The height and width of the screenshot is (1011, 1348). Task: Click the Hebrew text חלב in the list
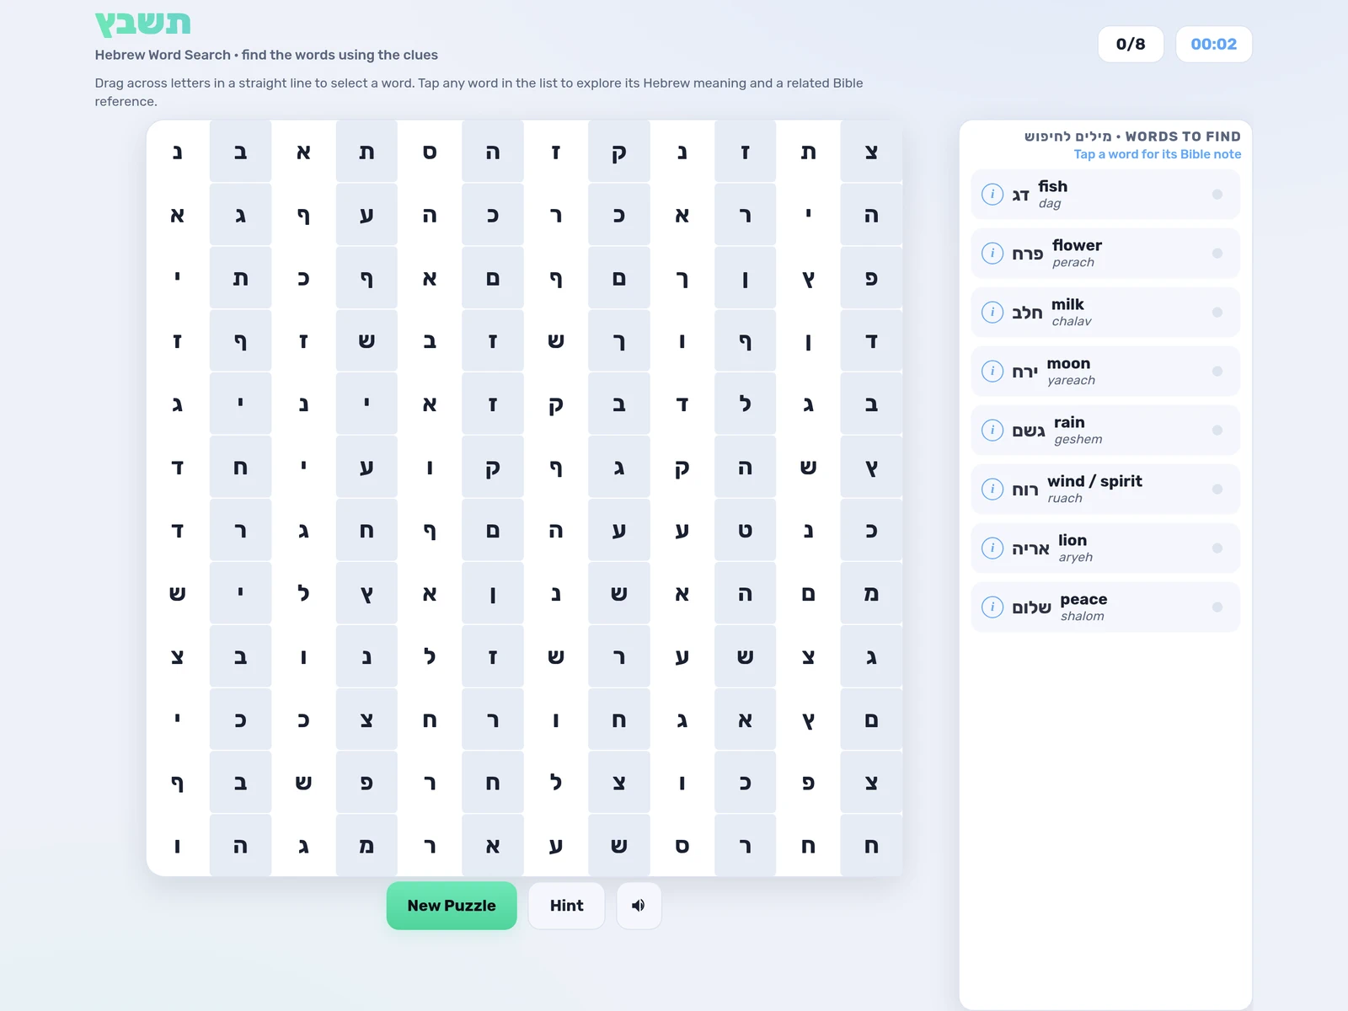tap(1027, 313)
